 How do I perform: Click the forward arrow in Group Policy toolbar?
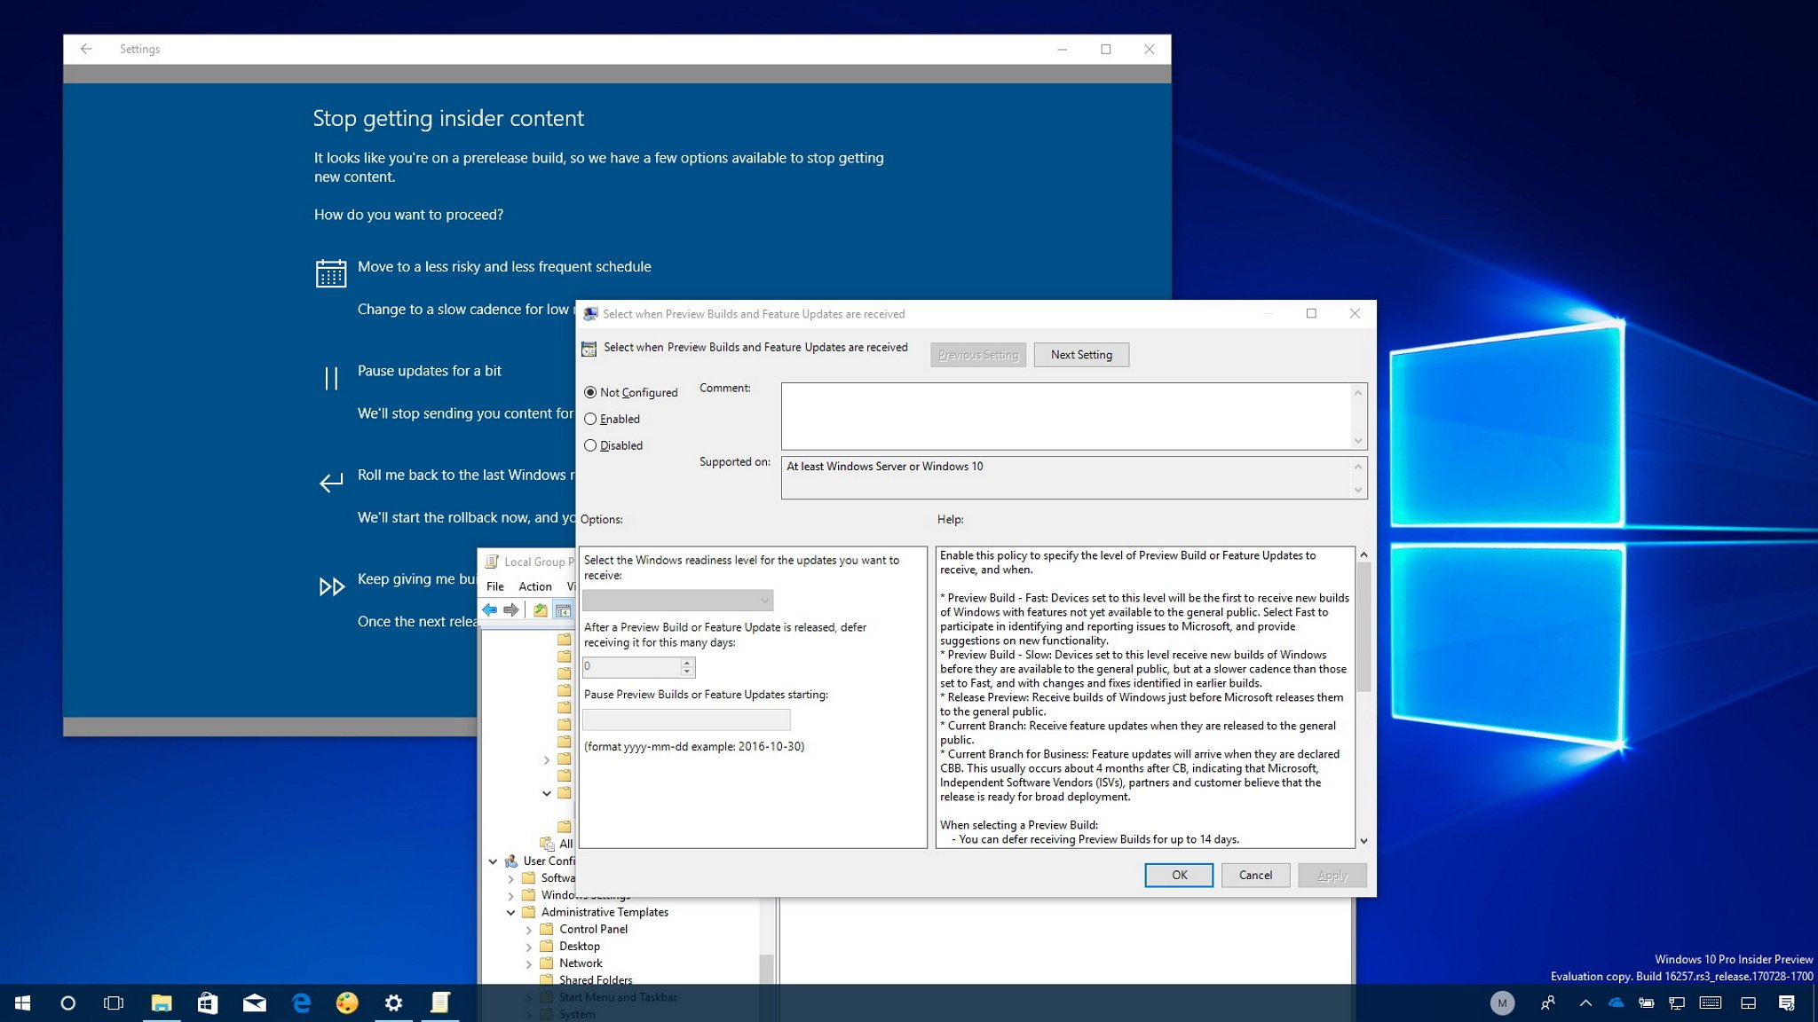pyautogui.click(x=511, y=609)
